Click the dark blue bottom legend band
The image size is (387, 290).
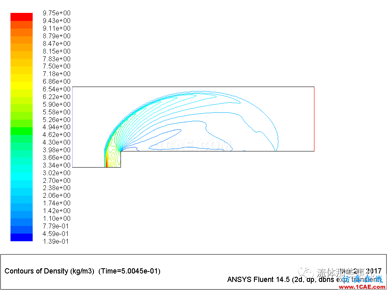(21, 238)
